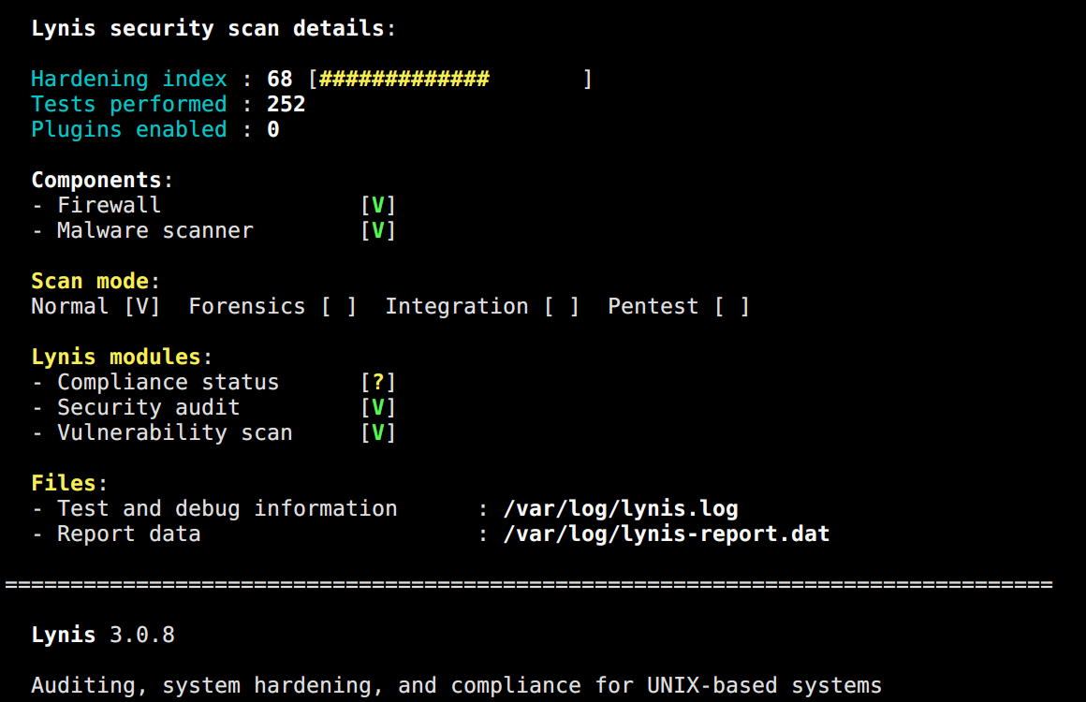Click the yellow hash progress bar
This screenshot has height=702, width=1086.
[x=404, y=79]
